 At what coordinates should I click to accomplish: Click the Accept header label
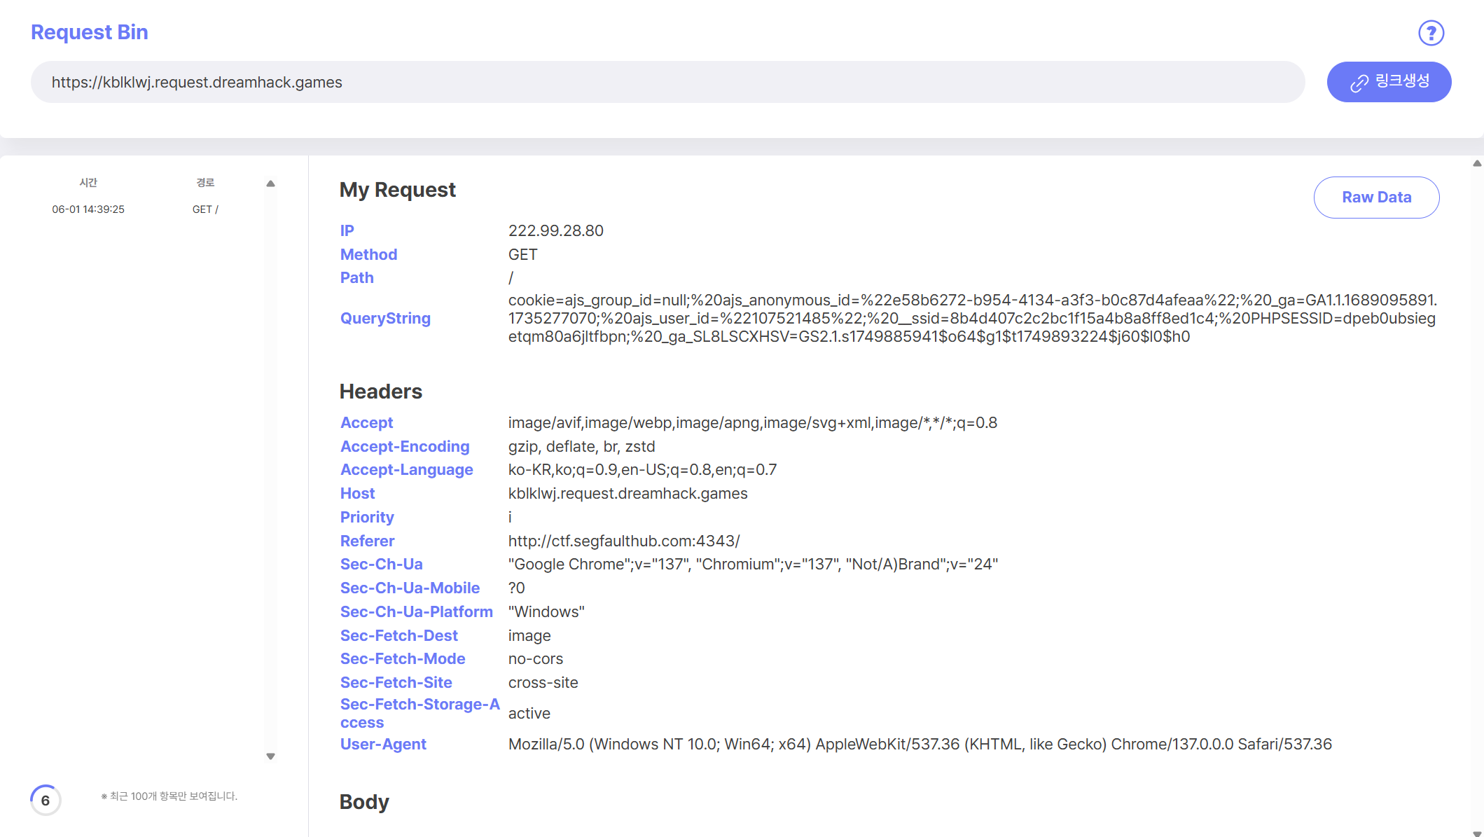366,422
